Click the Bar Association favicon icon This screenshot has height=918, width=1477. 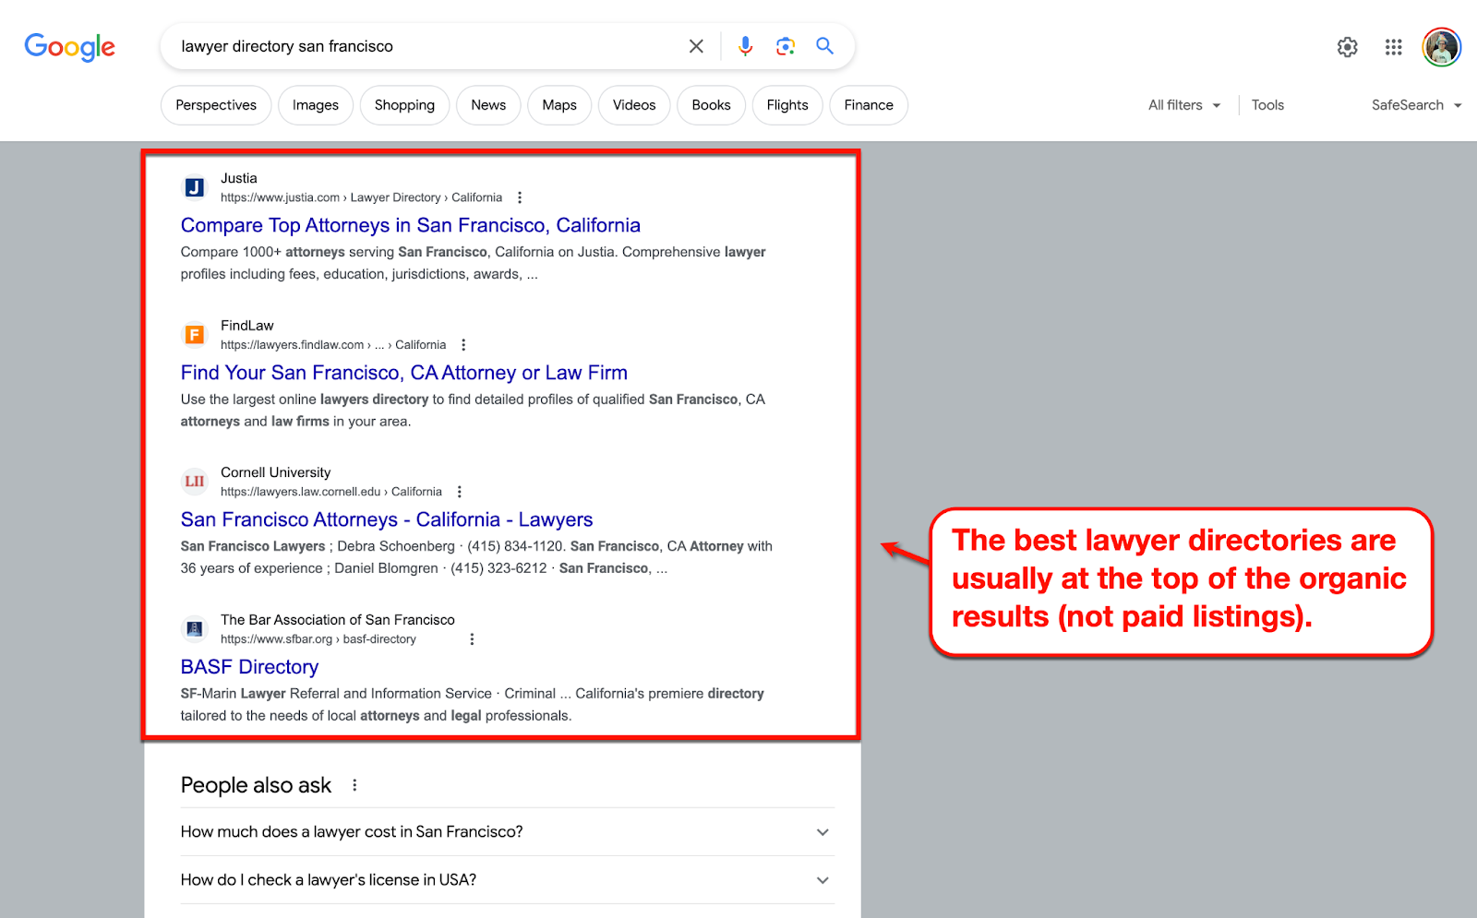[x=195, y=628]
